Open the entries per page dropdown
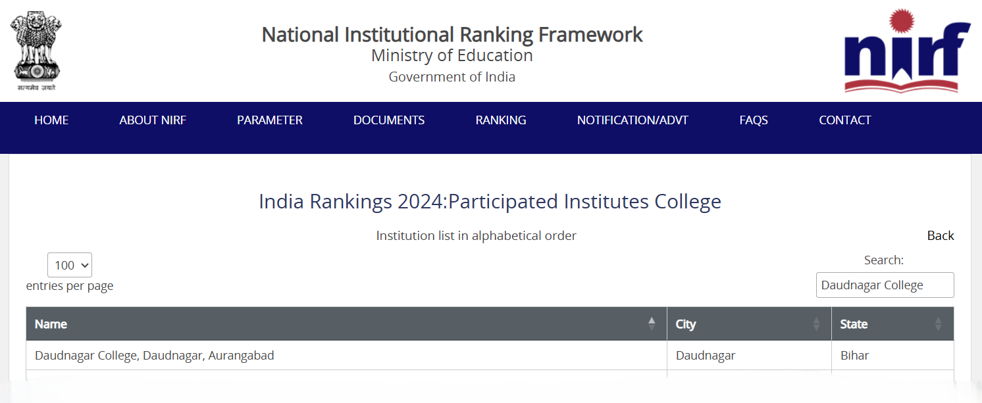This screenshot has width=982, height=403. tap(70, 265)
